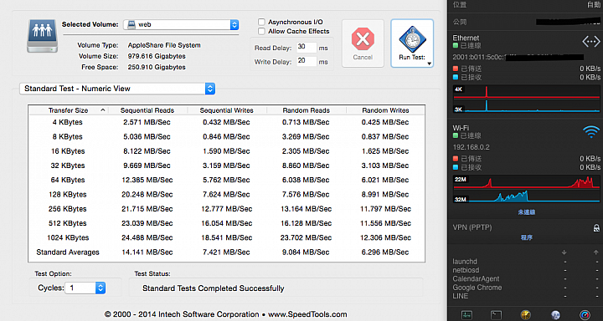Open the Cycles dropdown
The image size is (603, 321).
tap(85, 288)
